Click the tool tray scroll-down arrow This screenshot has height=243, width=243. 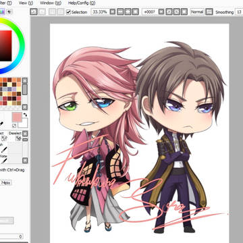point(25,161)
